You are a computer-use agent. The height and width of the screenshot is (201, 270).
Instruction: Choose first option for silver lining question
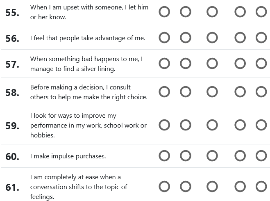point(164,64)
